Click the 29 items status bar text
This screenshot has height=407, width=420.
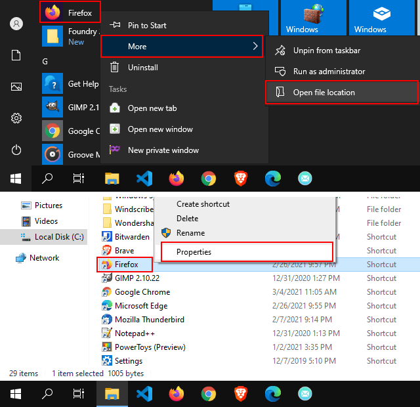coord(24,374)
